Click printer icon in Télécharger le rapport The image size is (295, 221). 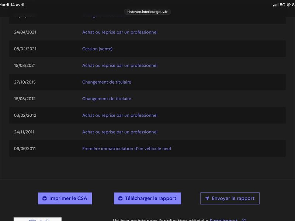(121, 199)
